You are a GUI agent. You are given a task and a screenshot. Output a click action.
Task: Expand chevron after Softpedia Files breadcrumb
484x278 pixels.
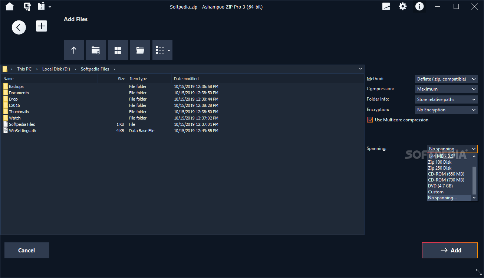[x=114, y=69]
